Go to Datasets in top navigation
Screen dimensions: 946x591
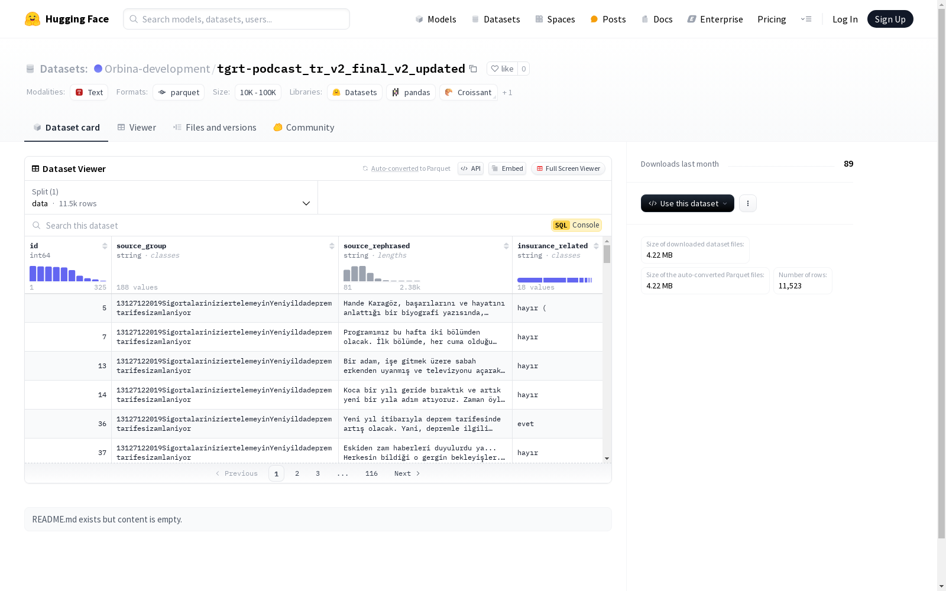coord(495,19)
